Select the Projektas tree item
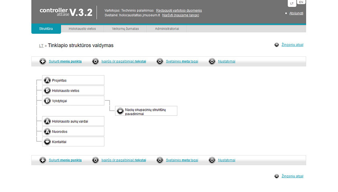 pyautogui.click(x=73, y=80)
